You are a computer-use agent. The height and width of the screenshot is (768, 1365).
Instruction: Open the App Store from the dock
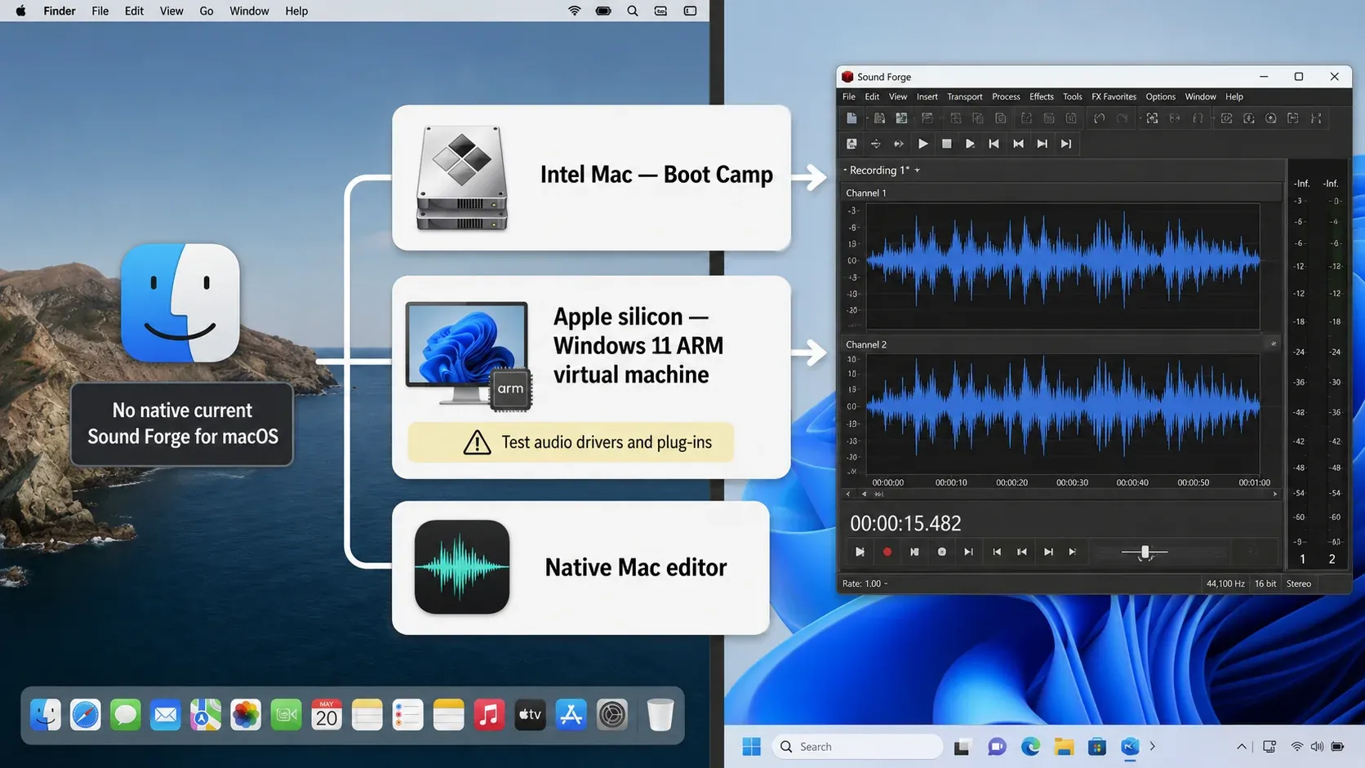571,715
